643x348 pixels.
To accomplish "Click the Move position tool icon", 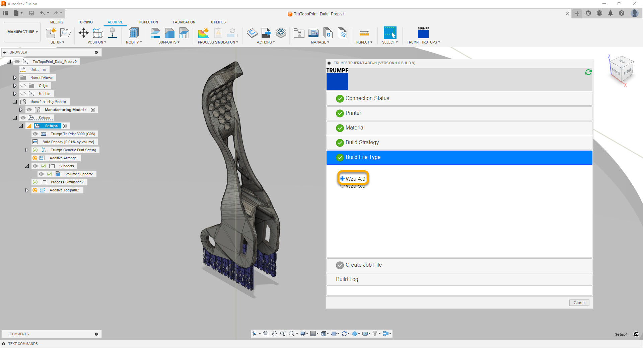I will click(83, 33).
